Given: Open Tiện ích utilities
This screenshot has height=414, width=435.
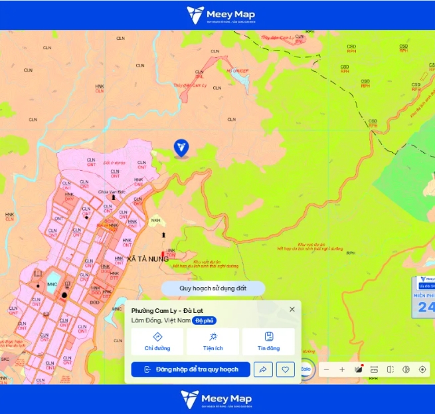Looking at the screenshot, I should (213, 342).
